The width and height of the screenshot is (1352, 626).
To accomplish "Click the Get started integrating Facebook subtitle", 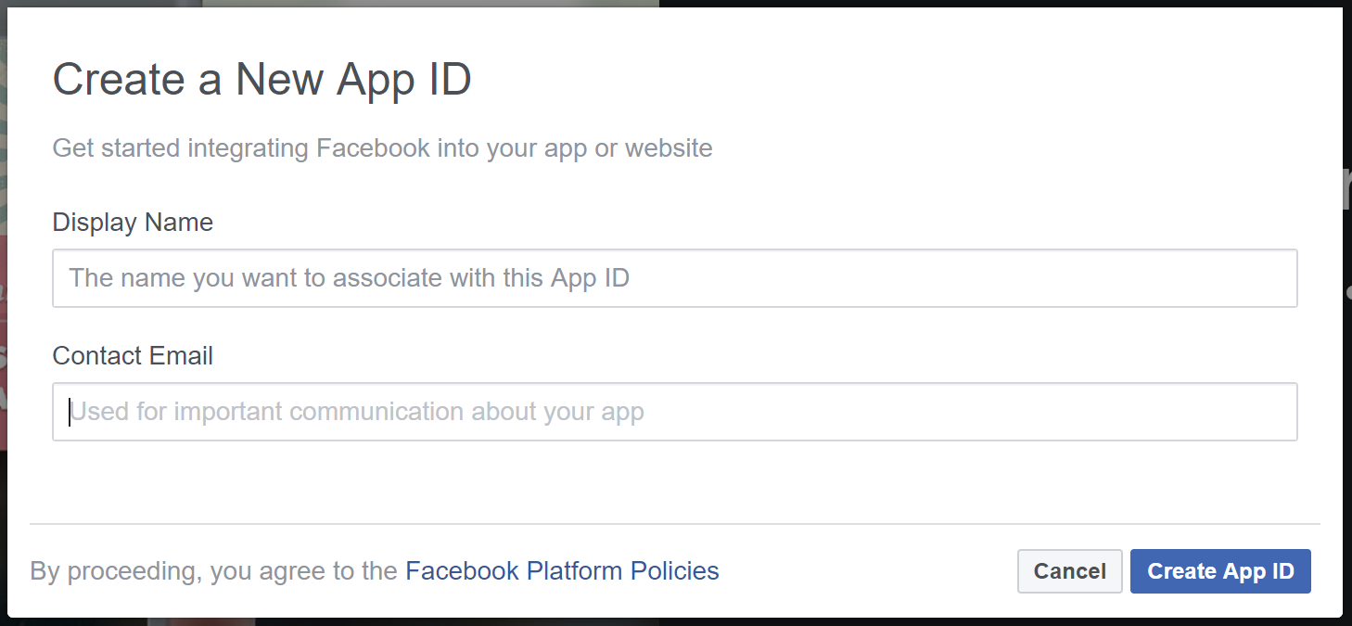I will [x=382, y=148].
